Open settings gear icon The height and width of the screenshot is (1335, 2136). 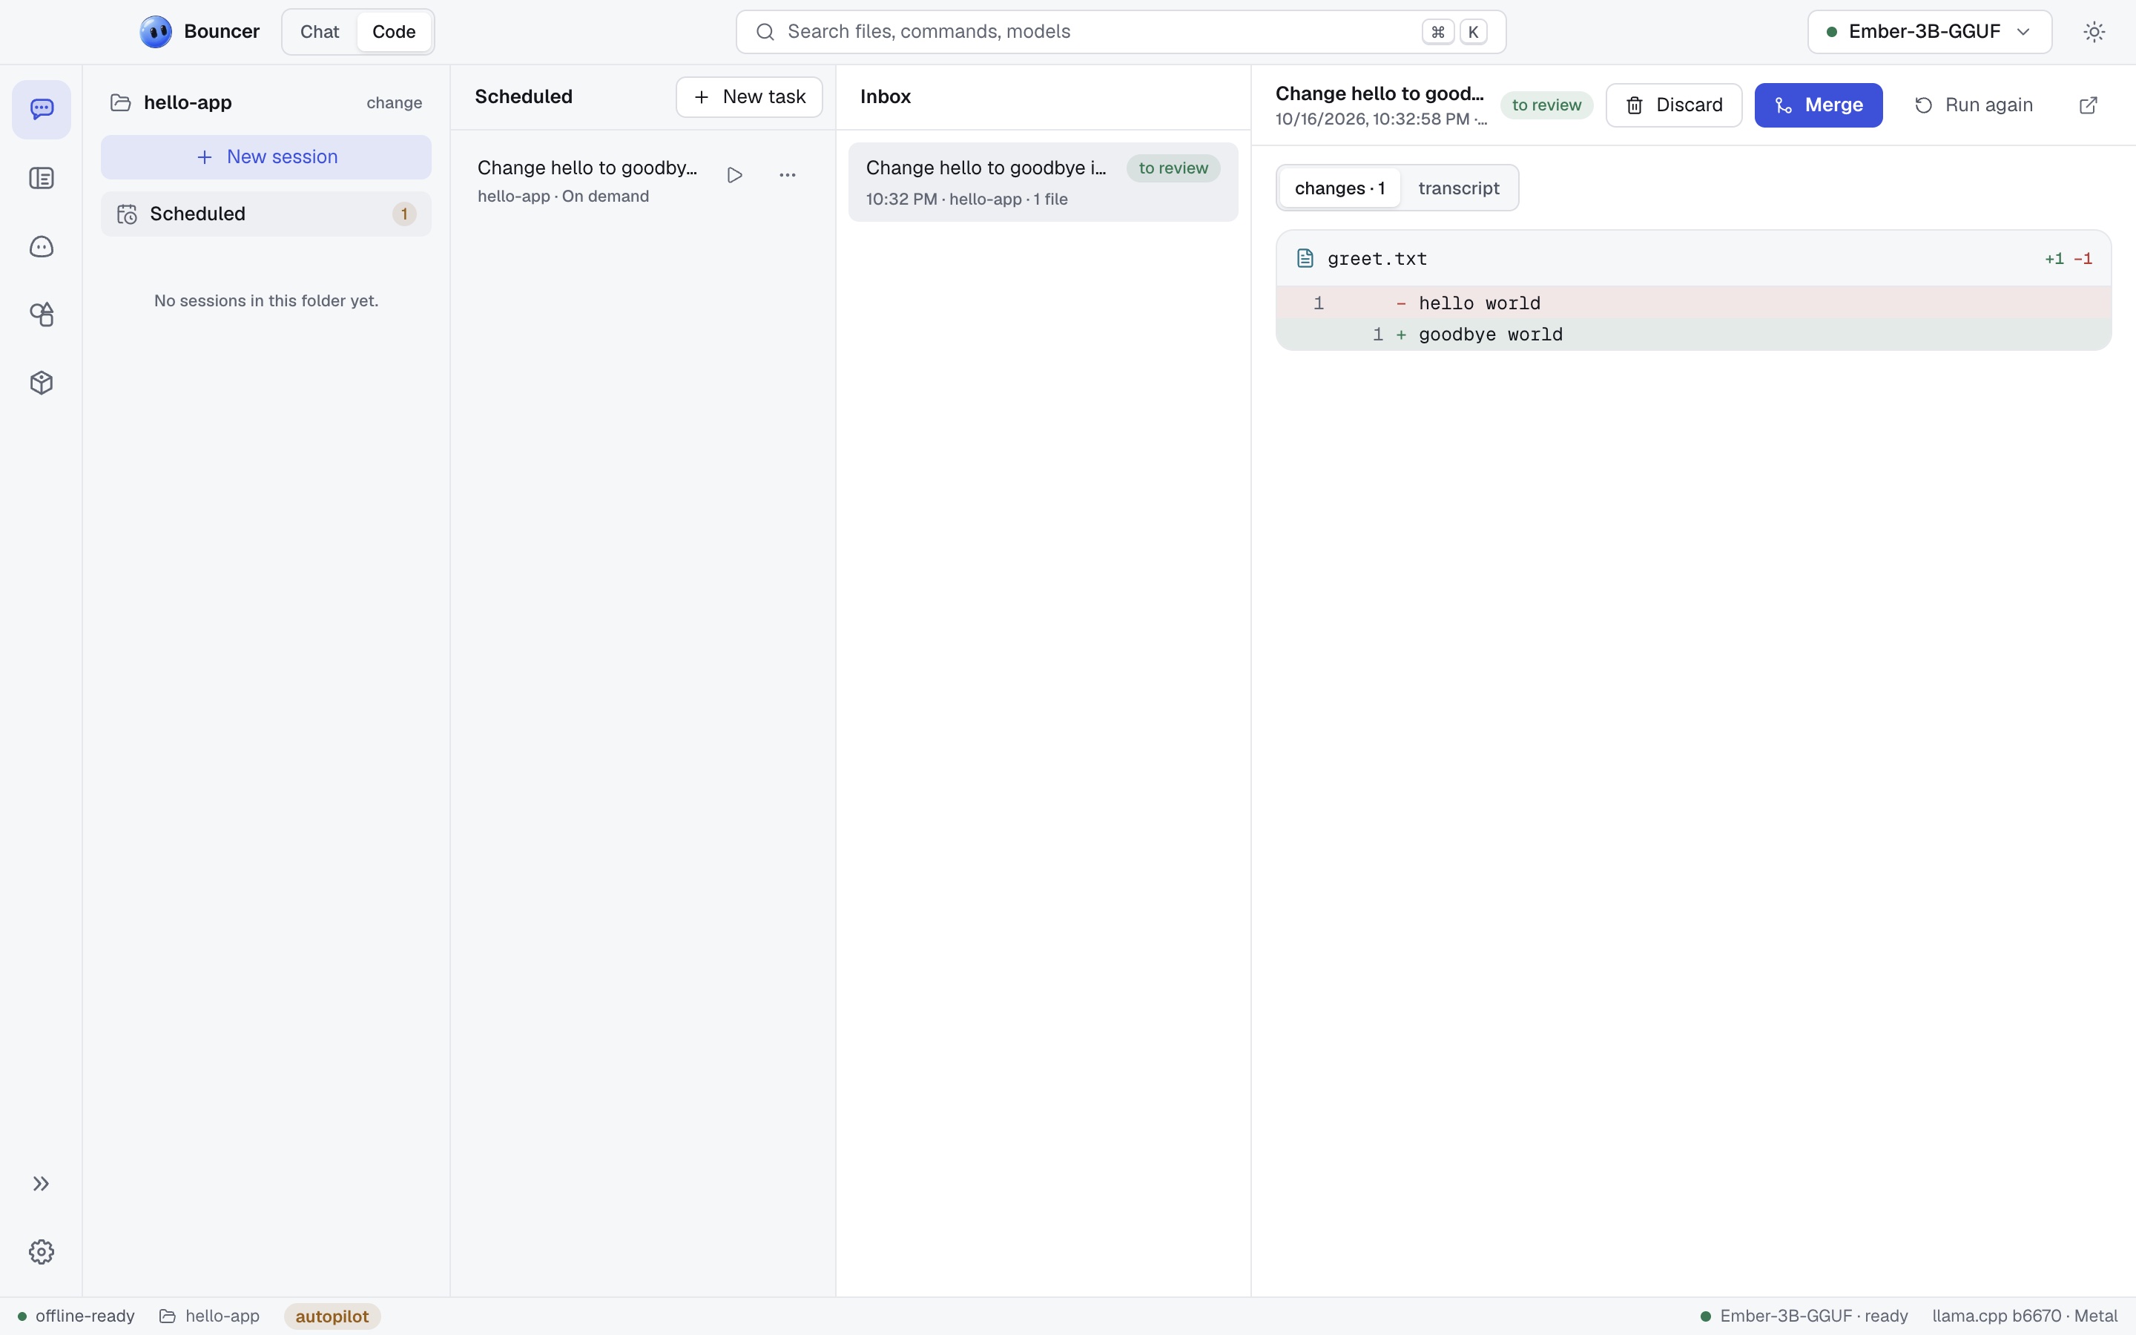42,1252
